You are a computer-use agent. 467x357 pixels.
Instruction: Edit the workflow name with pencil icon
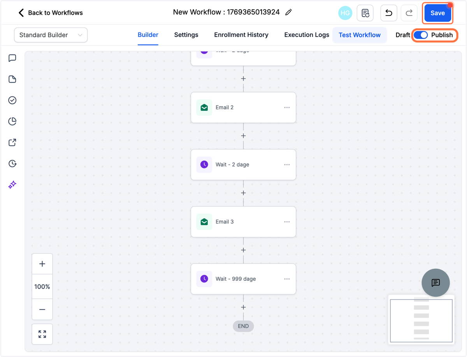(288, 12)
